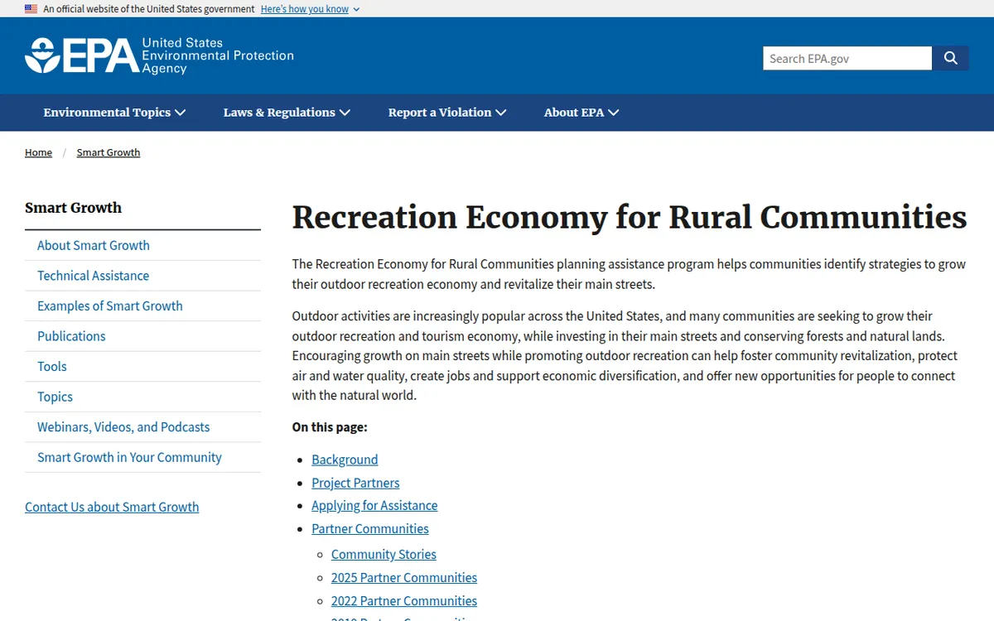Open Smart Growth in Your Community item
Screen dimensions: 994x621
point(142,457)
